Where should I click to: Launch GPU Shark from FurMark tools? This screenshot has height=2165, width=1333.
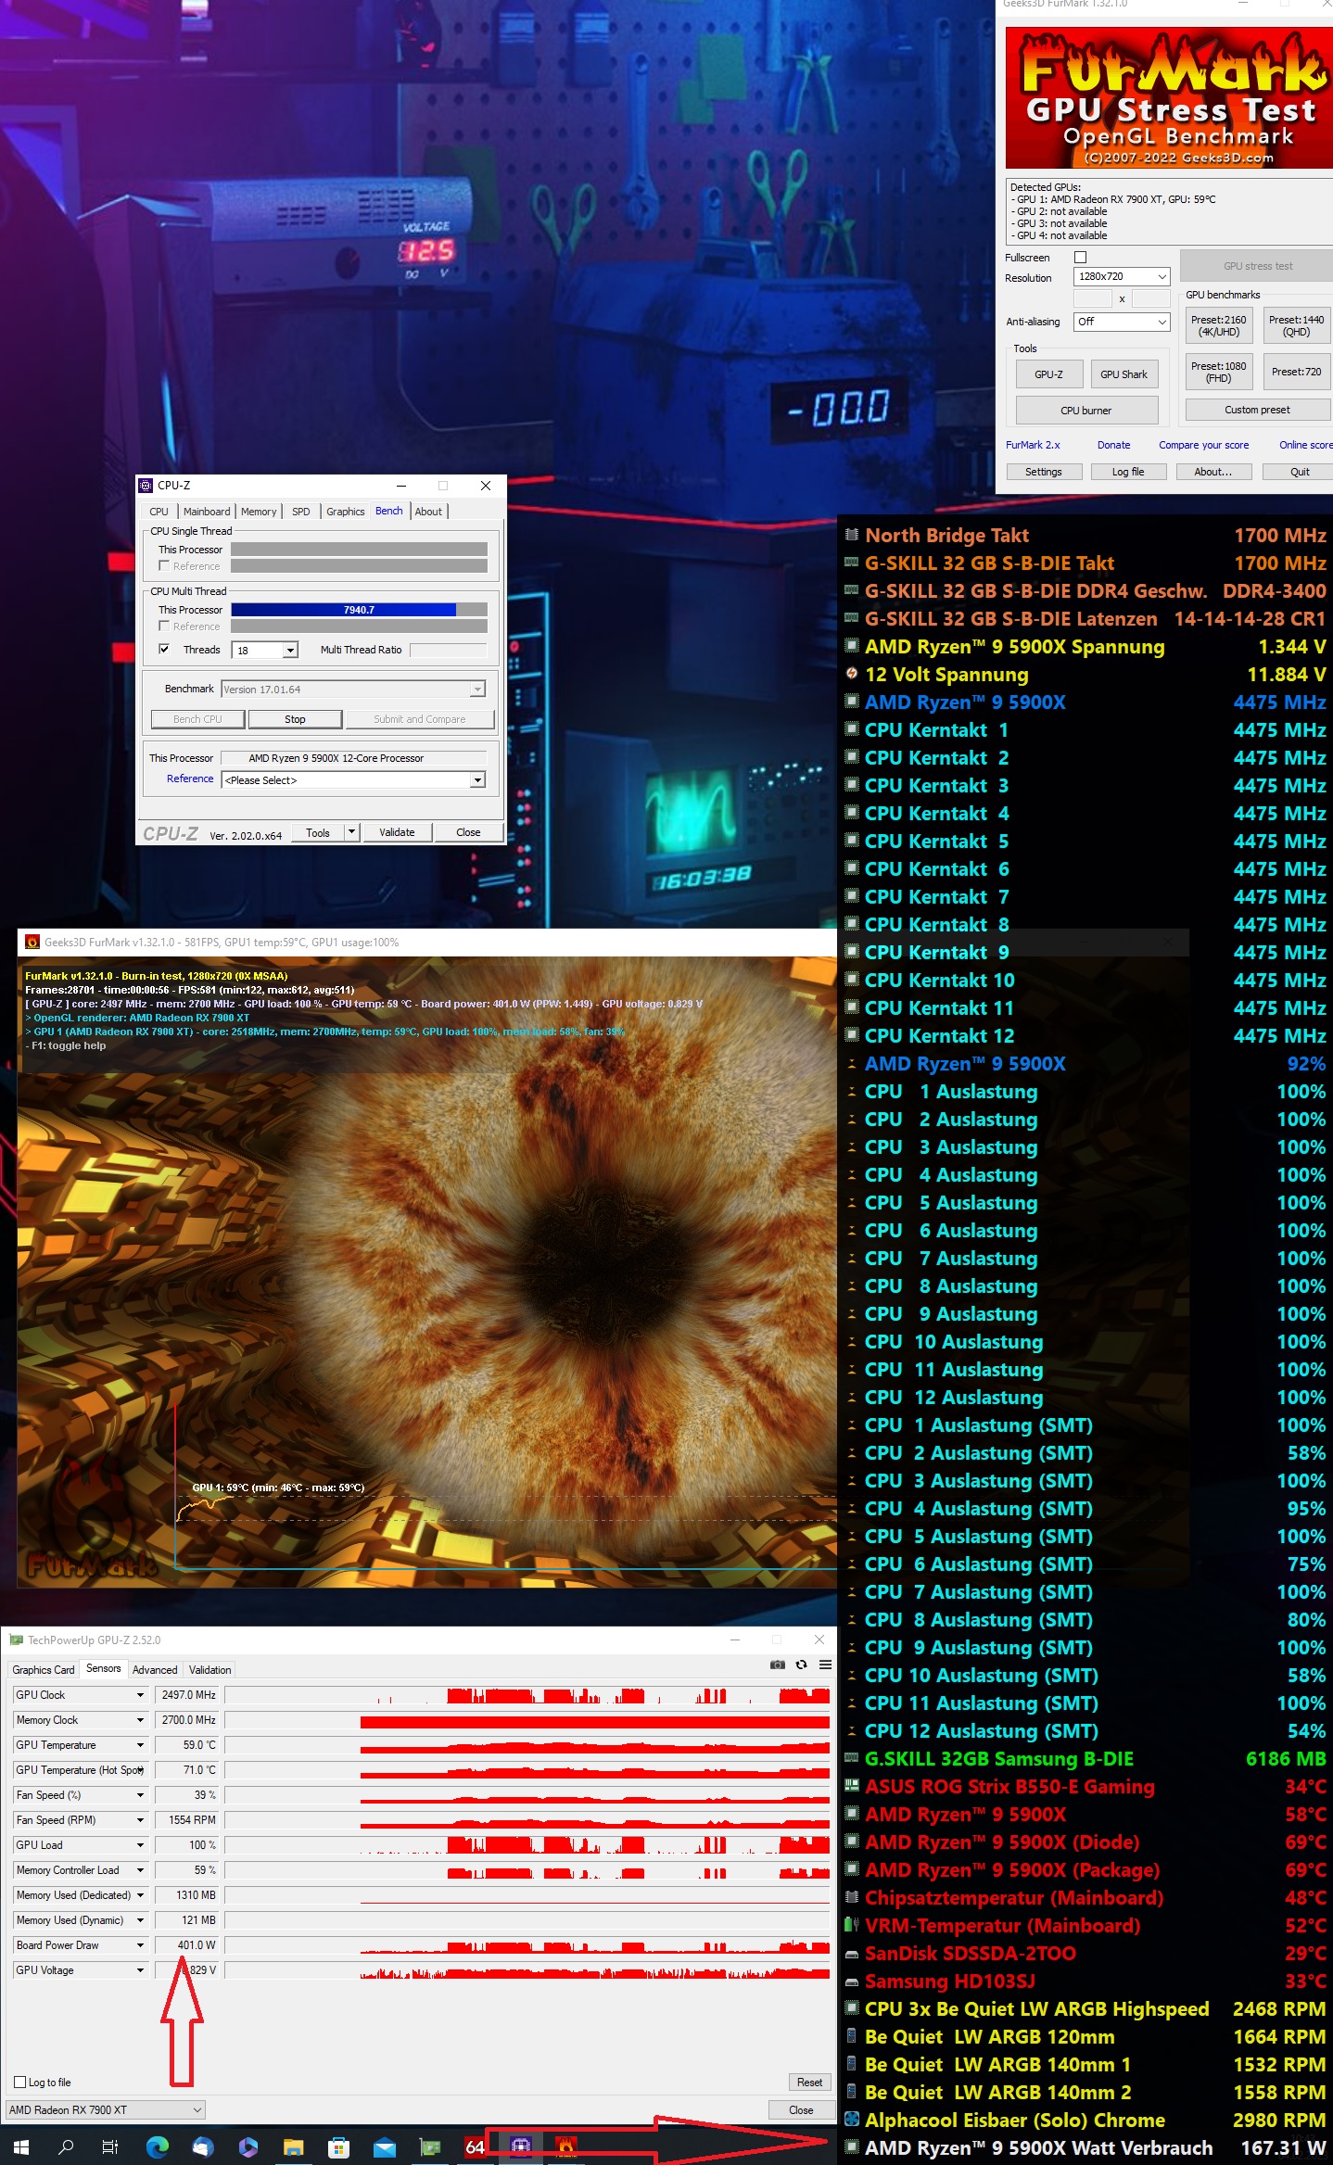[1124, 374]
